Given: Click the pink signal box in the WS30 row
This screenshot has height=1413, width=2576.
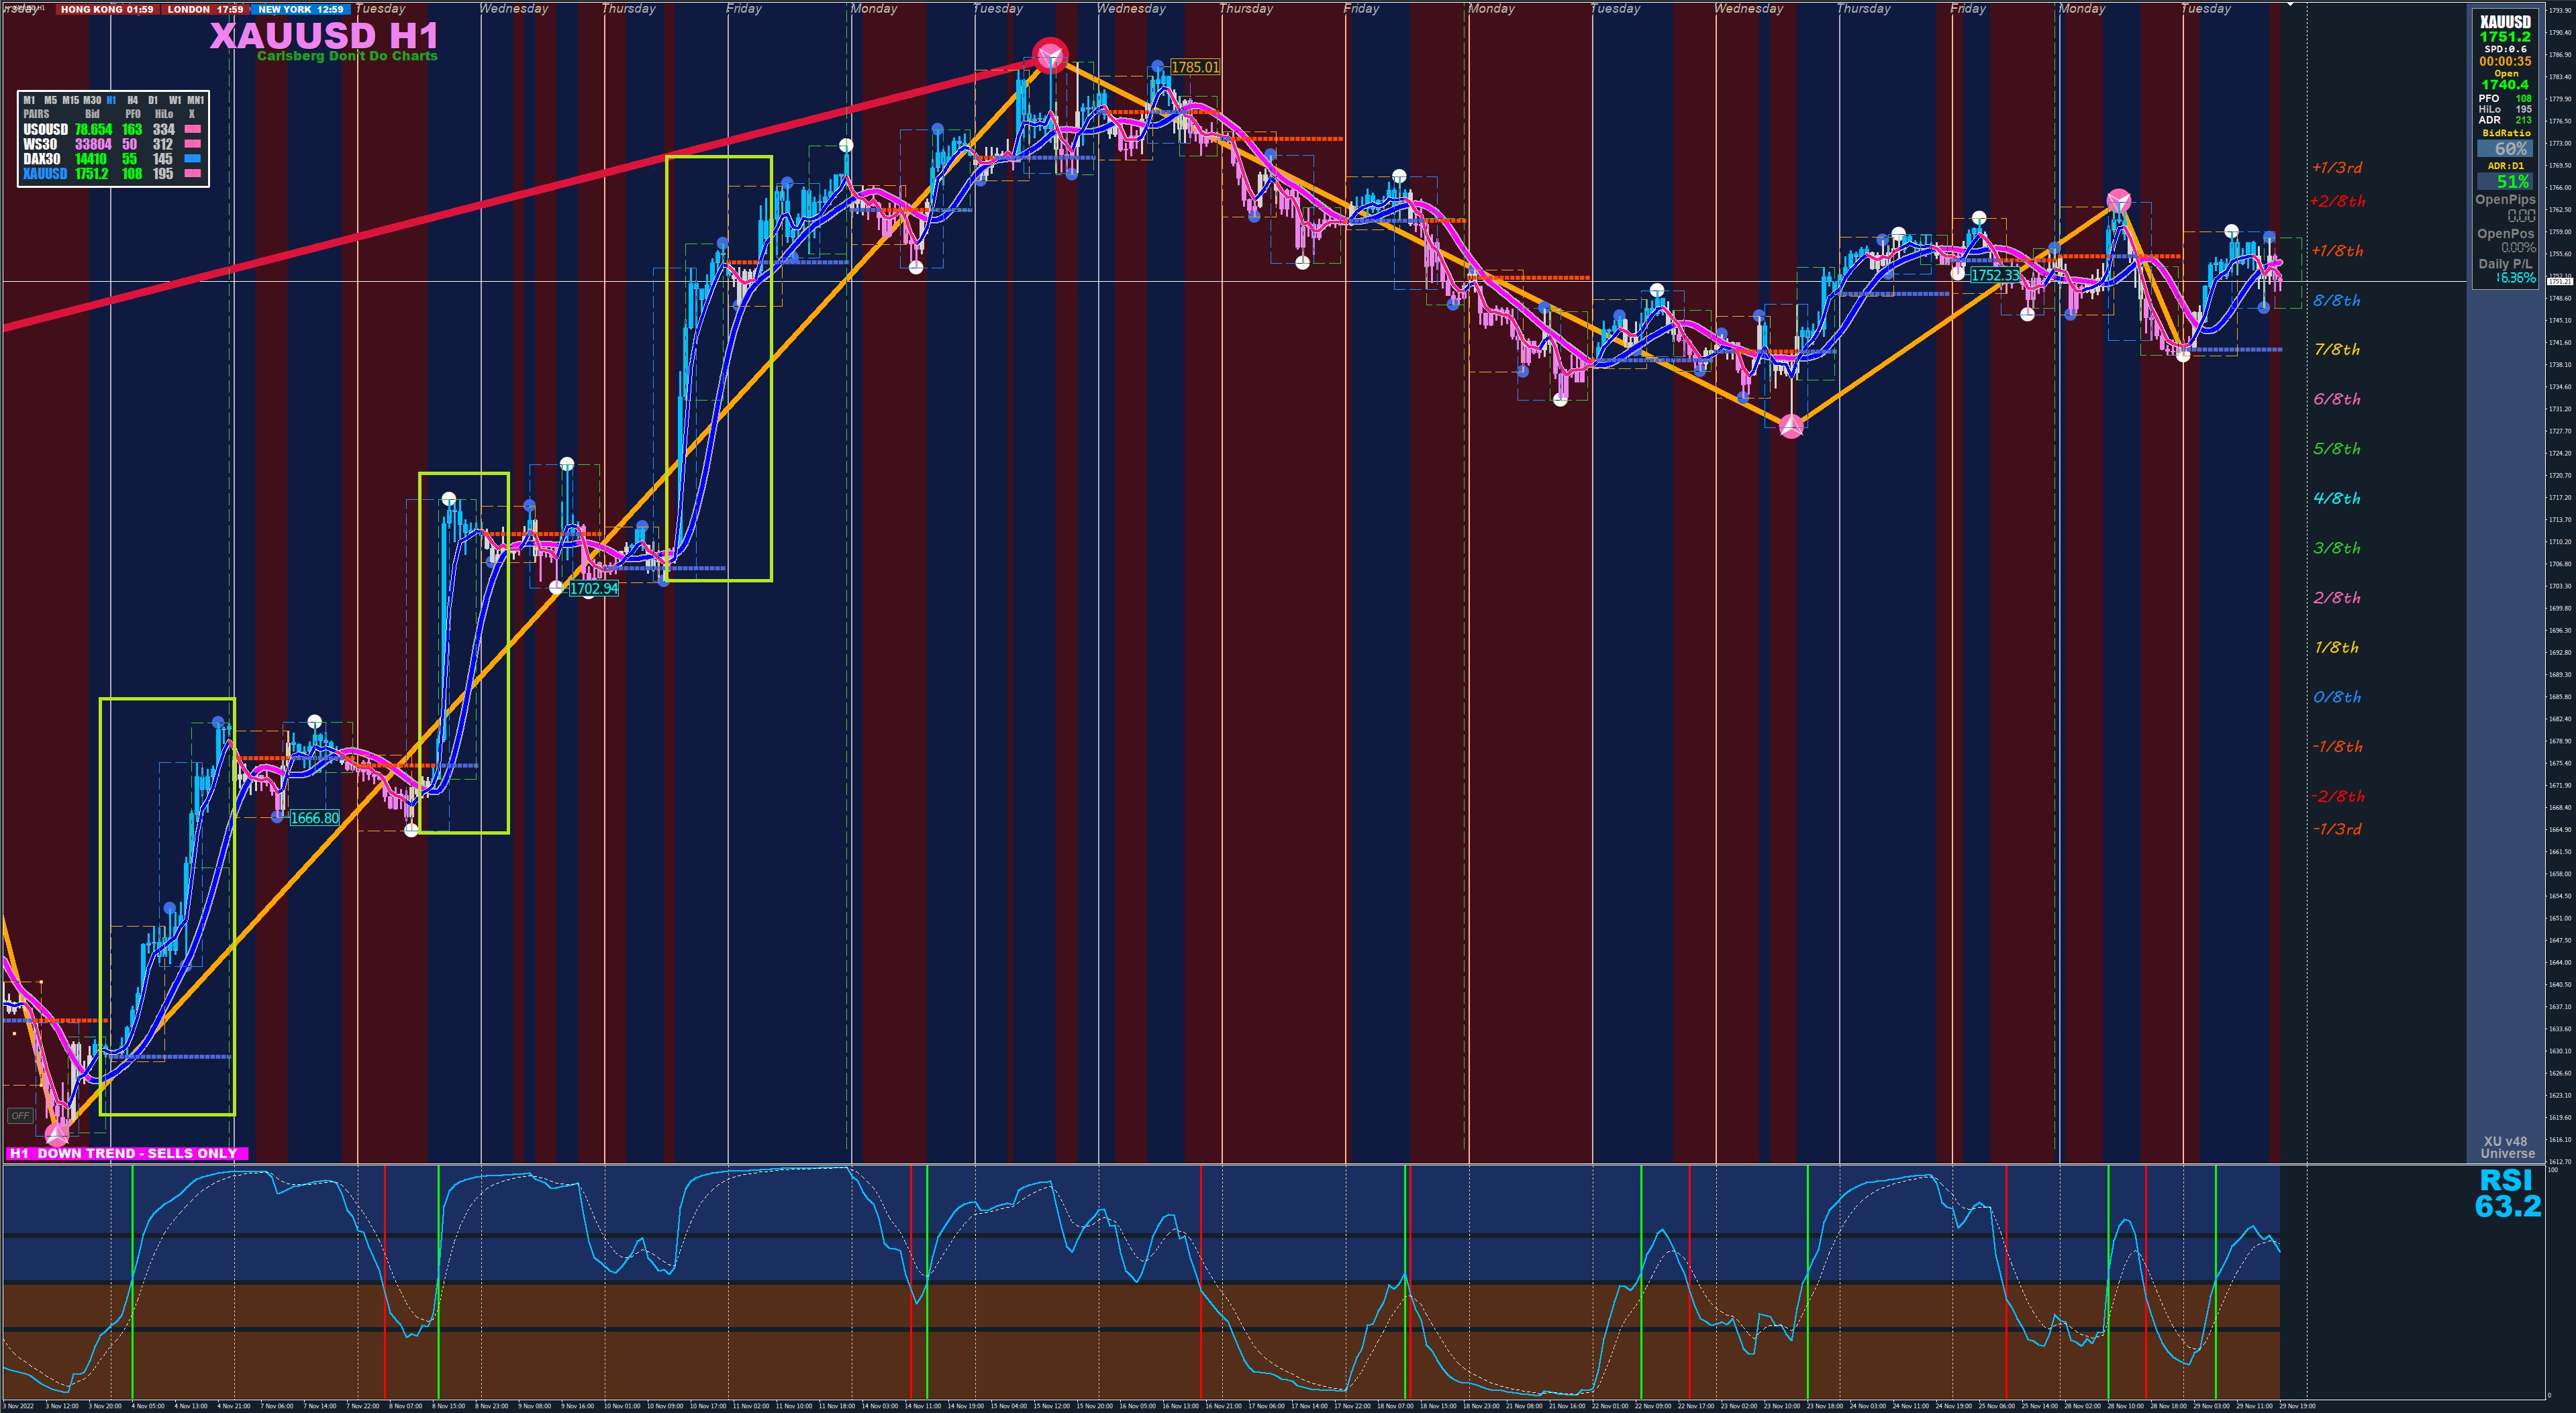Looking at the screenshot, I should [193, 144].
